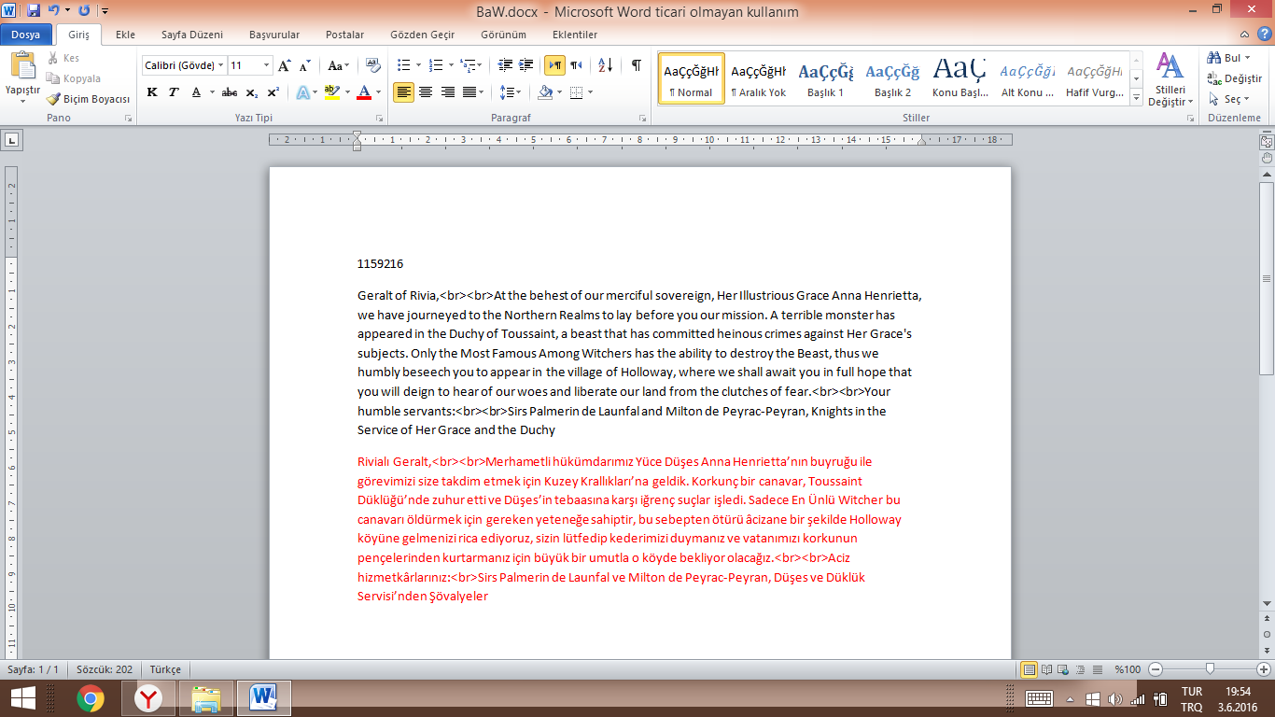Cut selection with Kes
Image resolution: width=1275 pixels, height=717 pixels.
click(63, 58)
